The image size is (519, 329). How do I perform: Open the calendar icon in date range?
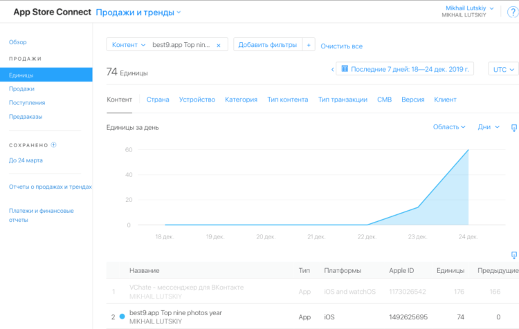click(345, 69)
